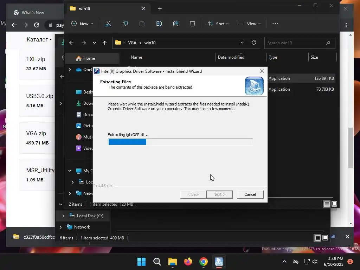Expand the address bar history dropdown
This screenshot has height=270, width=360.
[x=242, y=43]
